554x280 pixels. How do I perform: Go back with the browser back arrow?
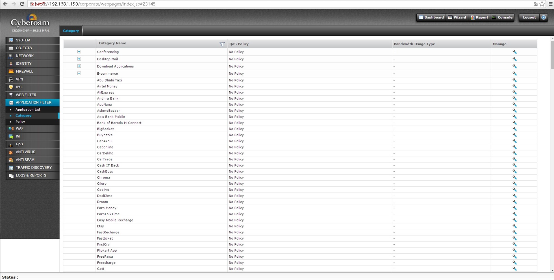point(5,4)
